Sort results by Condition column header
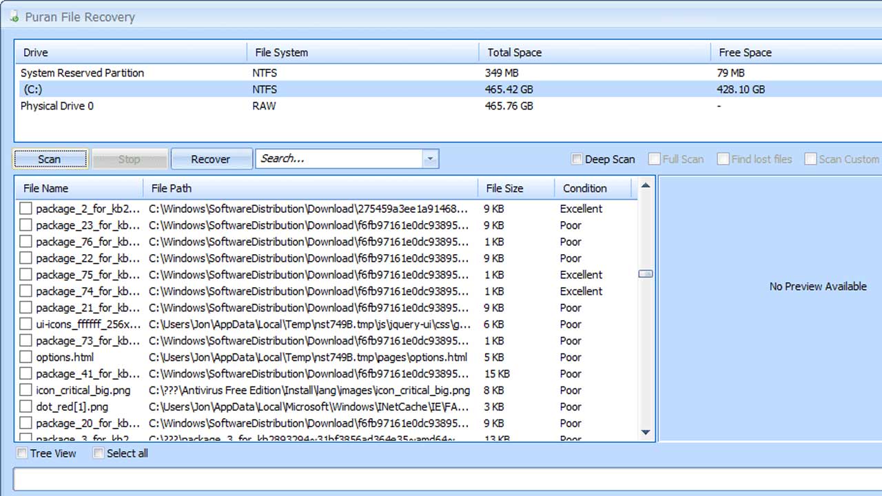The image size is (882, 496). pyautogui.click(x=584, y=188)
